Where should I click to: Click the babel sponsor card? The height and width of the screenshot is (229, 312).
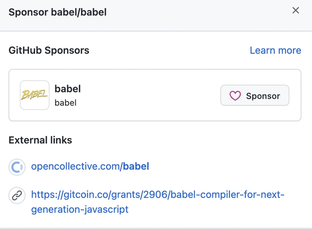tap(156, 95)
